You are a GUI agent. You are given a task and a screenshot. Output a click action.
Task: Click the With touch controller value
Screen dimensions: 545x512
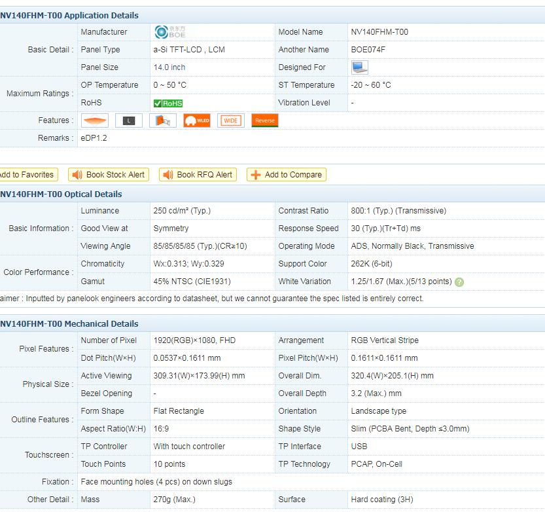click(x=190, y=447)
